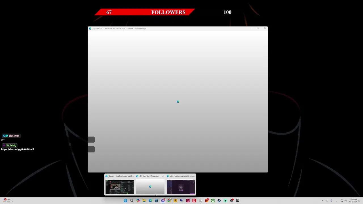Open the notifications bell

(x=359, y=201)
